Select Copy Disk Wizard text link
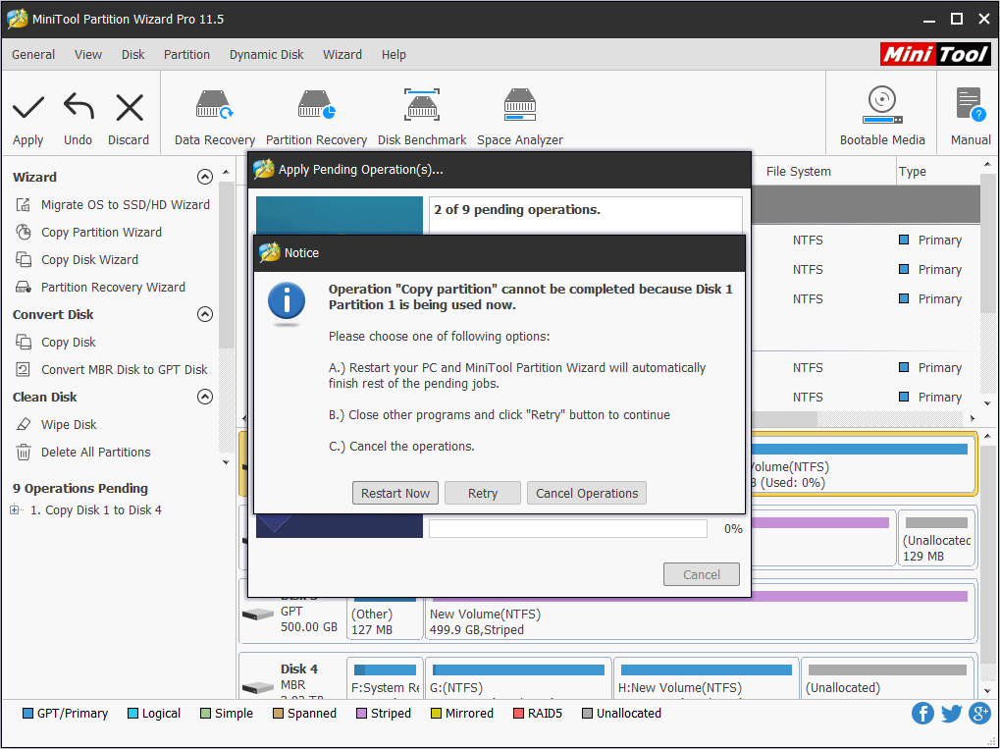 point(90,260)
